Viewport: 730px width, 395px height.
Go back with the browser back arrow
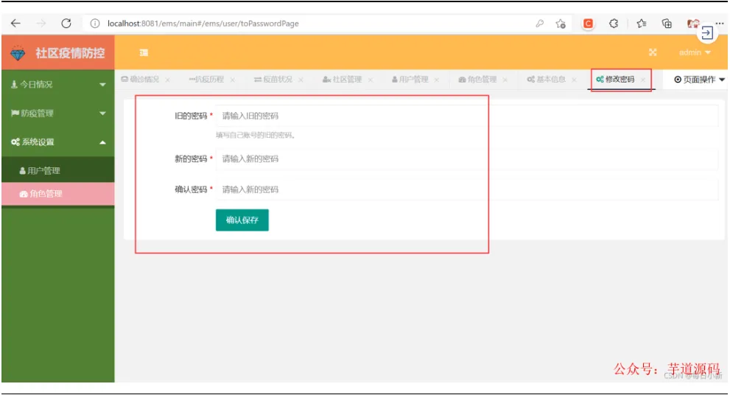[x=15, y=24]
